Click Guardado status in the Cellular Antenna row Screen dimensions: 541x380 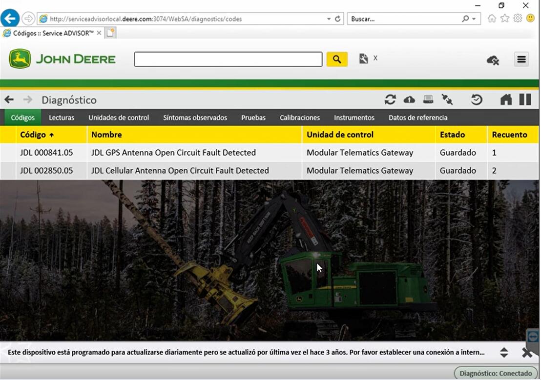(458, 170)
